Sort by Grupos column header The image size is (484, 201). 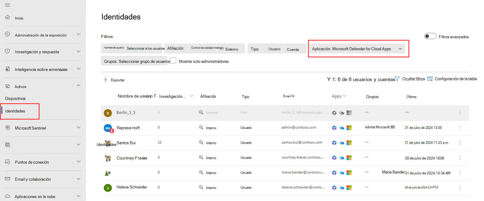pyautogui.click(x=372, y=97)
